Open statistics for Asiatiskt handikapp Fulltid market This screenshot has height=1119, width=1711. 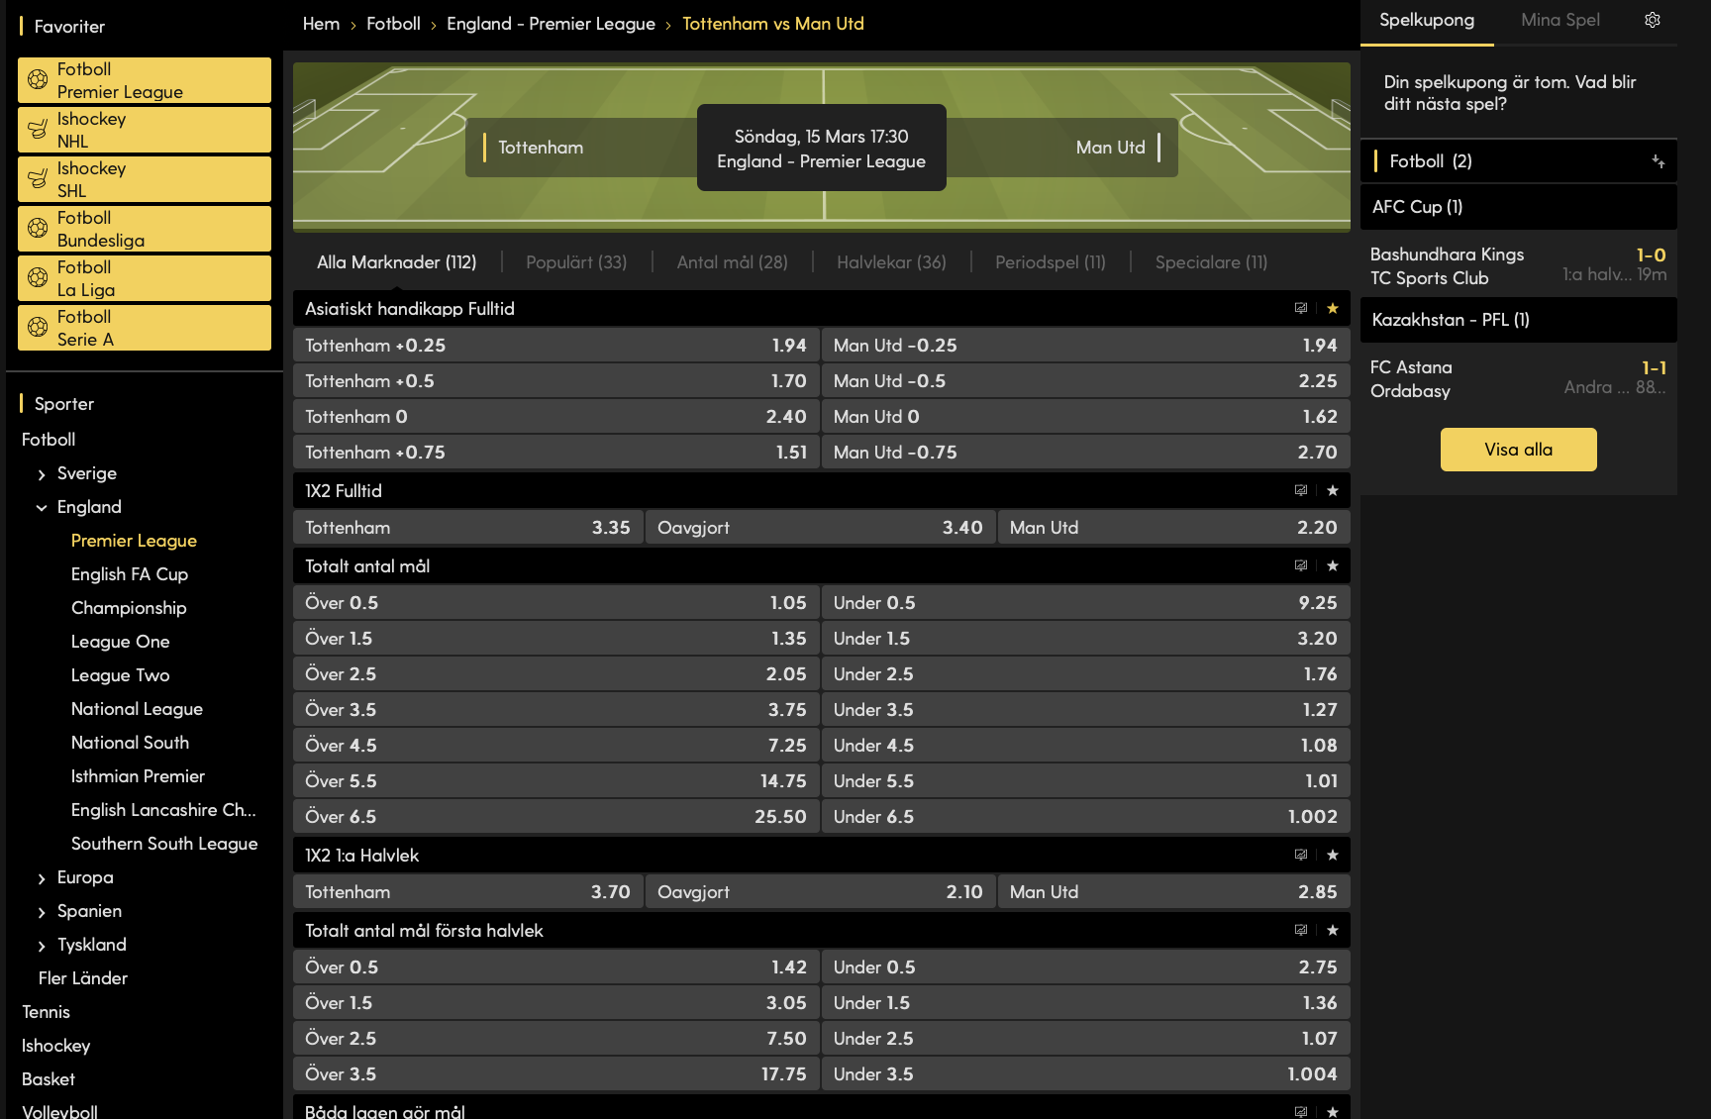[1301, 308]
